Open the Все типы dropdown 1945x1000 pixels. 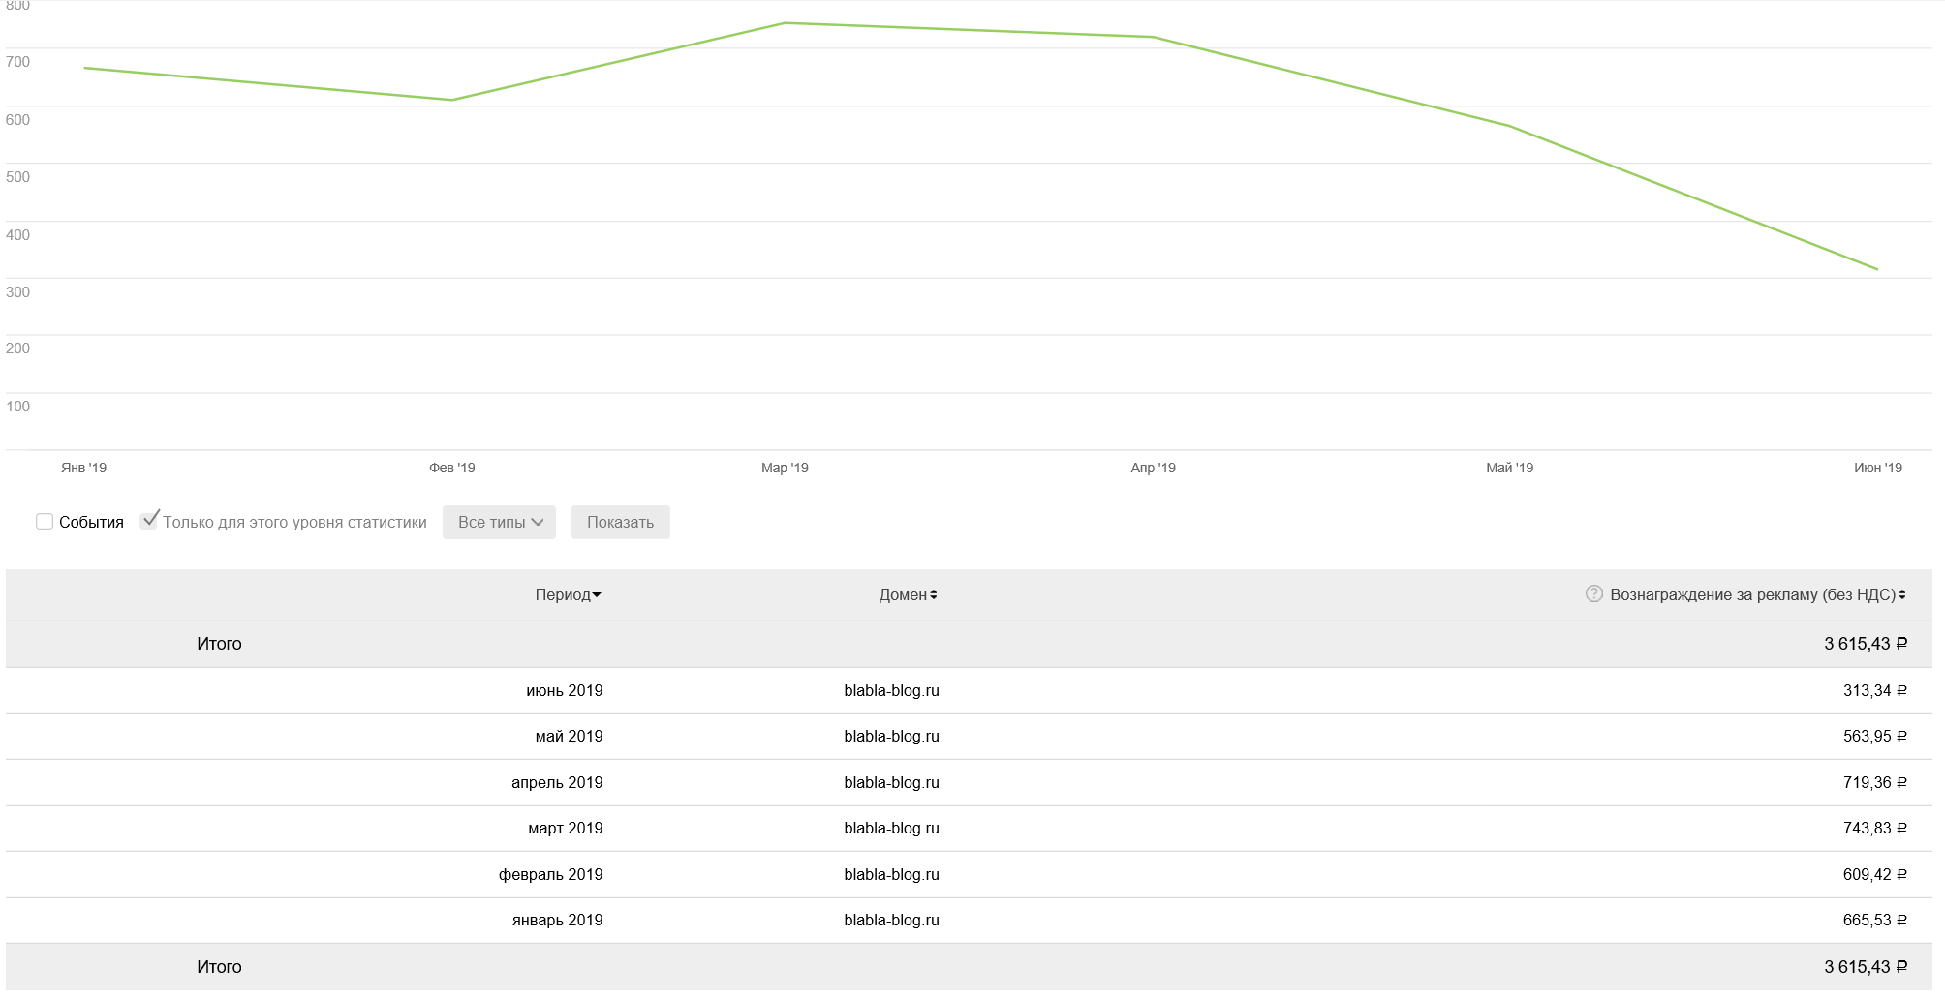point(499,523)
